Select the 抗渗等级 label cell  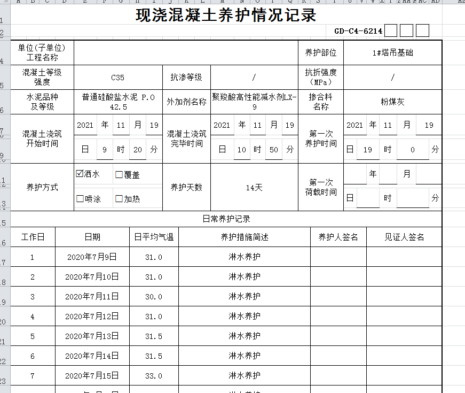pyautogui.click(x=186, y=77)
